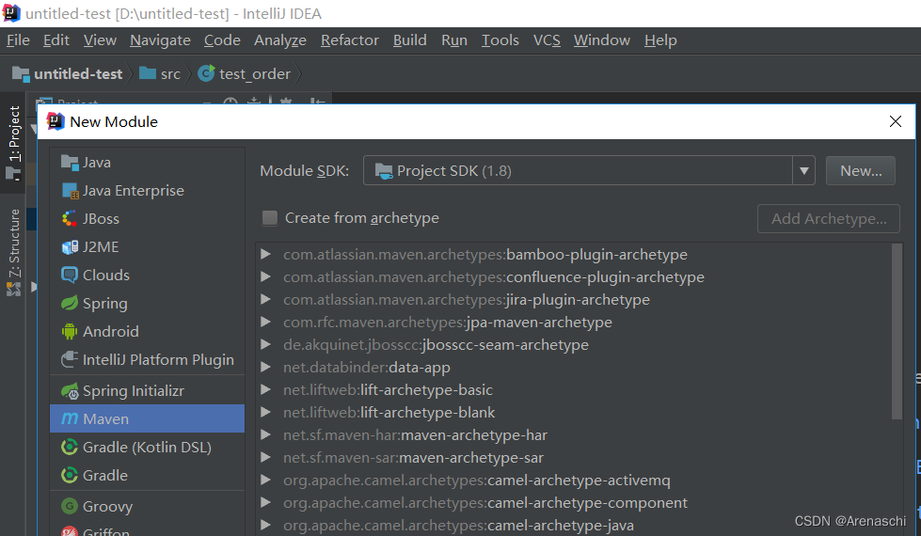Expand the jbosscc-seam-archetype entry
This screenshot has height=536, width=921.
point(265,344)
